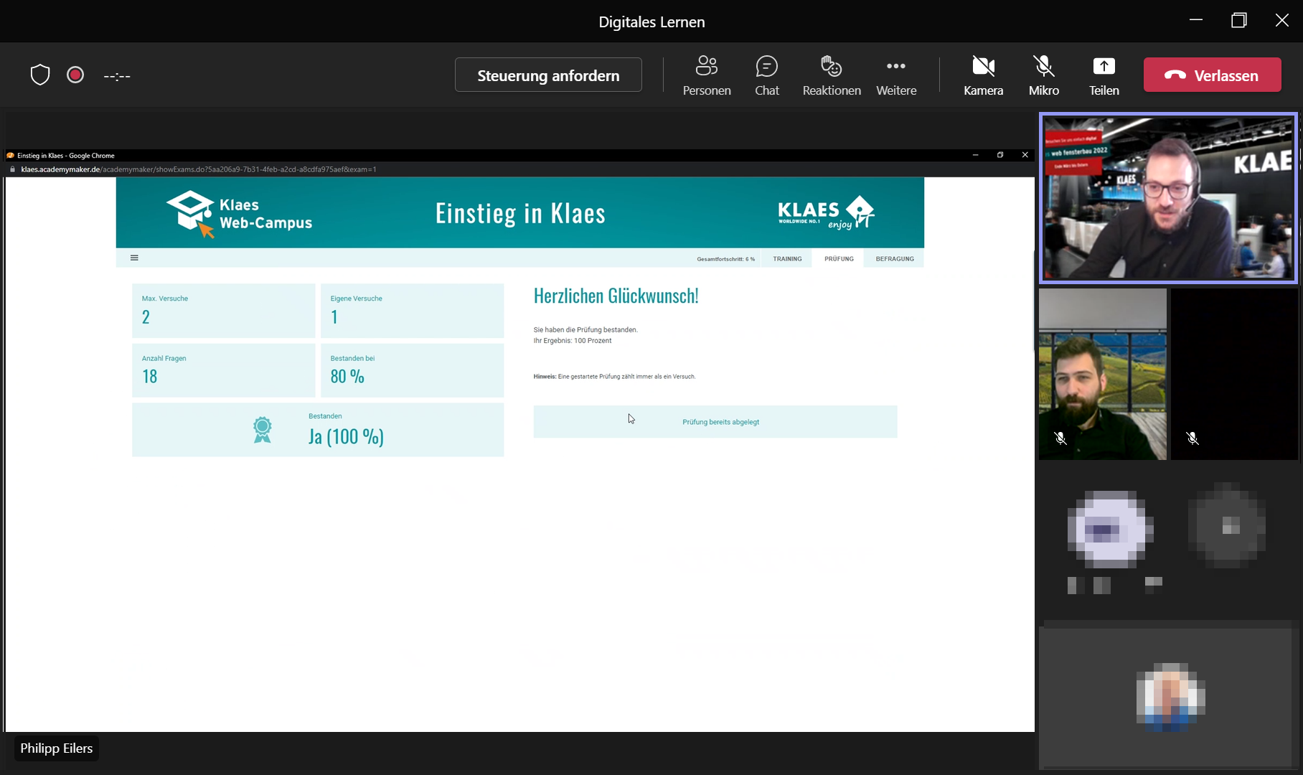
Task: Restore the Digitales Lernen window
Action: (1239, 20)
